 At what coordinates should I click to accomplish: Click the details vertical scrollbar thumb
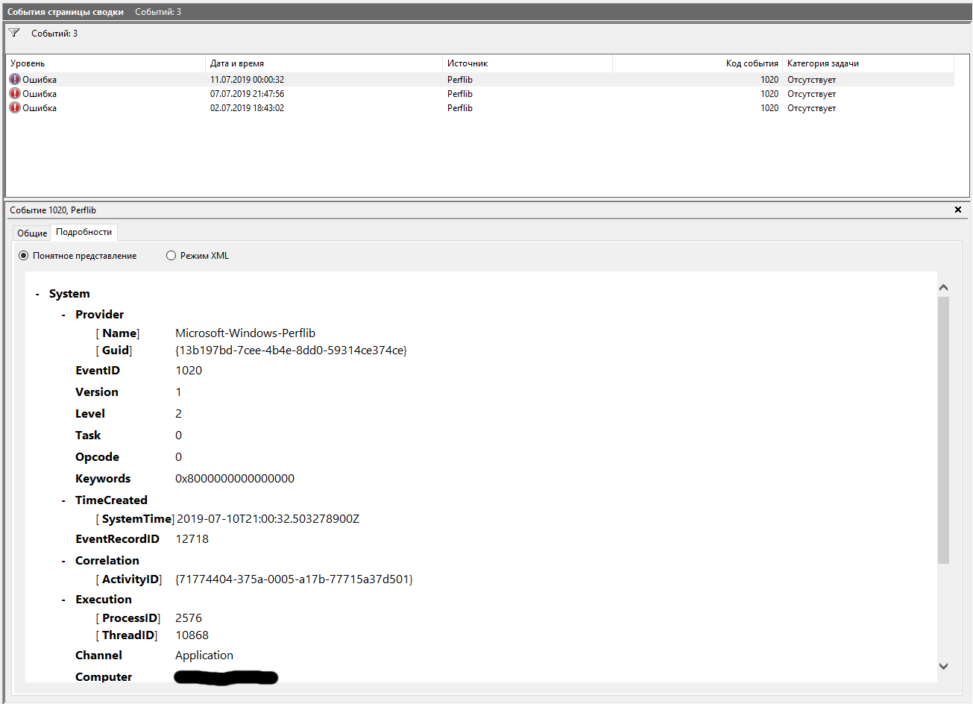click(943, 430)
